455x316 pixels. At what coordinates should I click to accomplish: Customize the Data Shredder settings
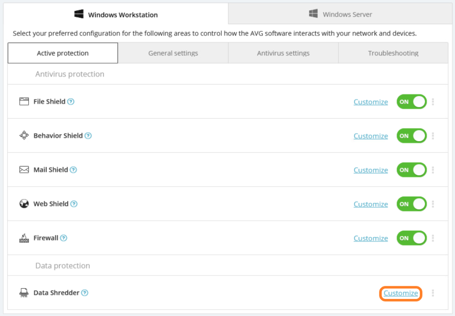coord(401,293)
